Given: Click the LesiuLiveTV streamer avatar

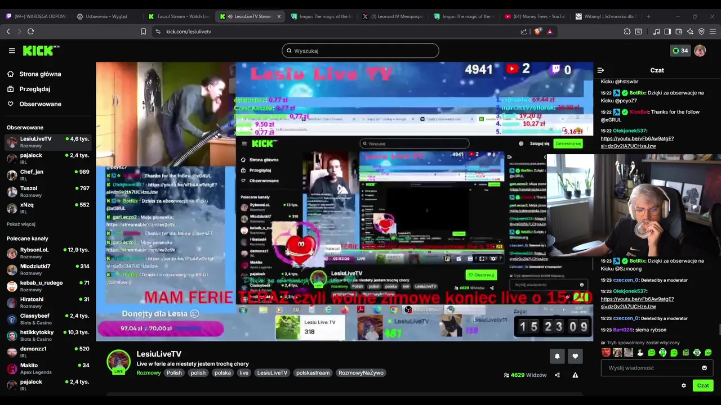Looking at the screenshot, I should 119,362.
